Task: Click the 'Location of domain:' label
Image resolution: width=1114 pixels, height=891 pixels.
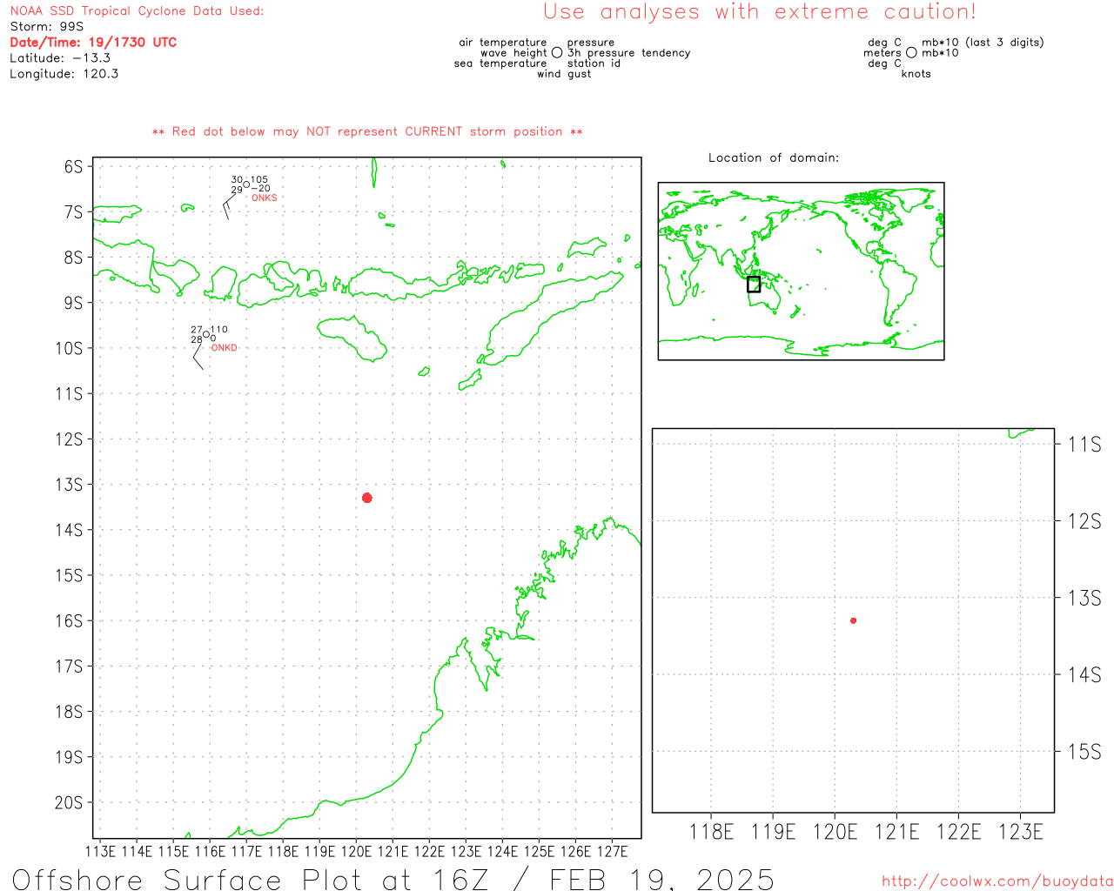Action: click(774, 157)
